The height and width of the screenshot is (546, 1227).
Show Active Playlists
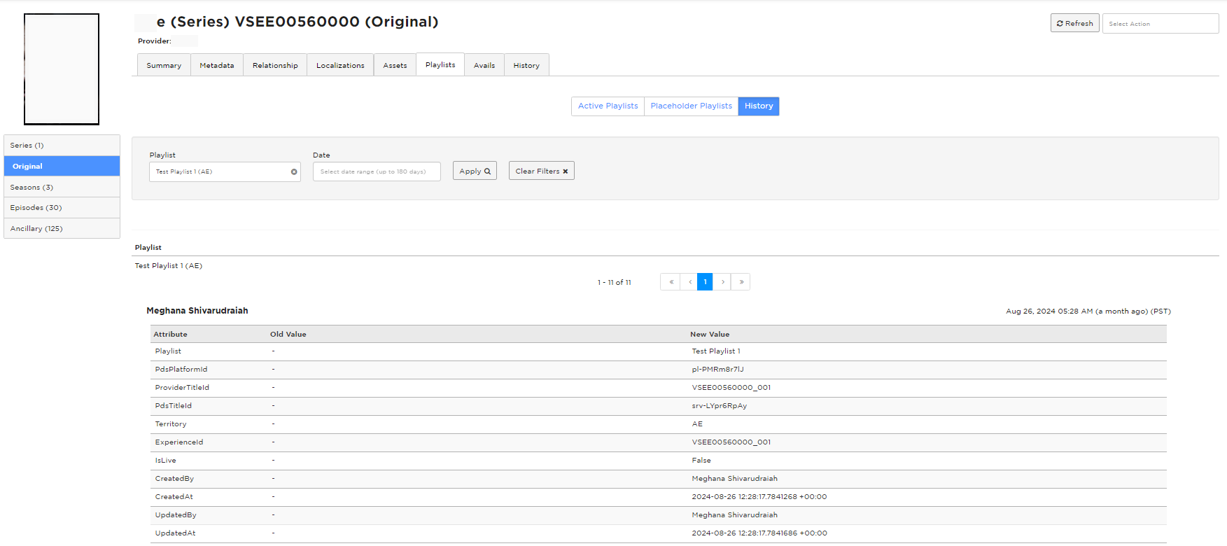[608, 106]
